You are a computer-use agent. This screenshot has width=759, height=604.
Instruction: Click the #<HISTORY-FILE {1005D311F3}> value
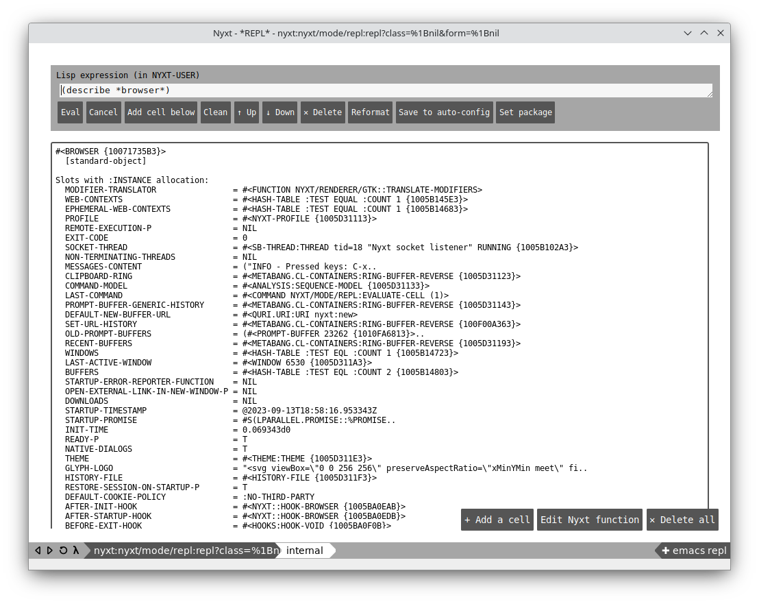310,478
